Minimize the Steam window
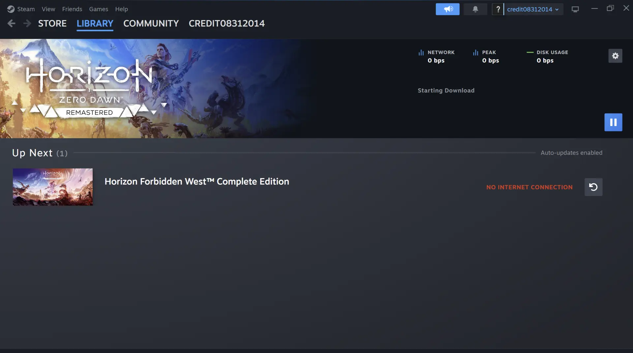 [594, 9]
